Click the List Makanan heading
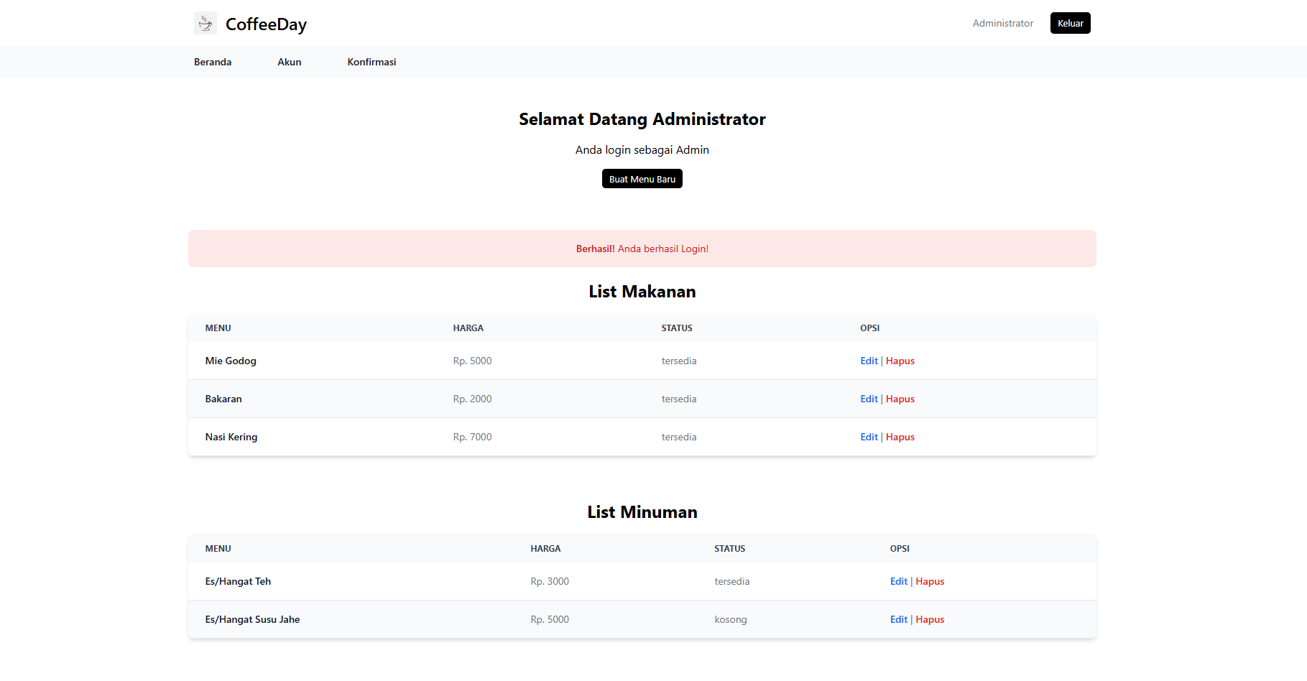Screen dimensions: 1307x681 tap(642, 292)
